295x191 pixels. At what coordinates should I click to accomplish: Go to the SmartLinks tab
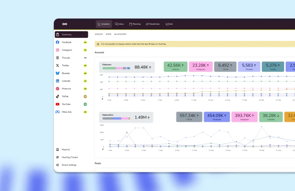point(153,24)
